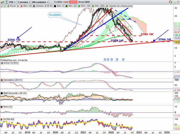Open the SMA (4) indicator settings
Image resolution: width=180 pixels, height=134 pixels.
61,6
